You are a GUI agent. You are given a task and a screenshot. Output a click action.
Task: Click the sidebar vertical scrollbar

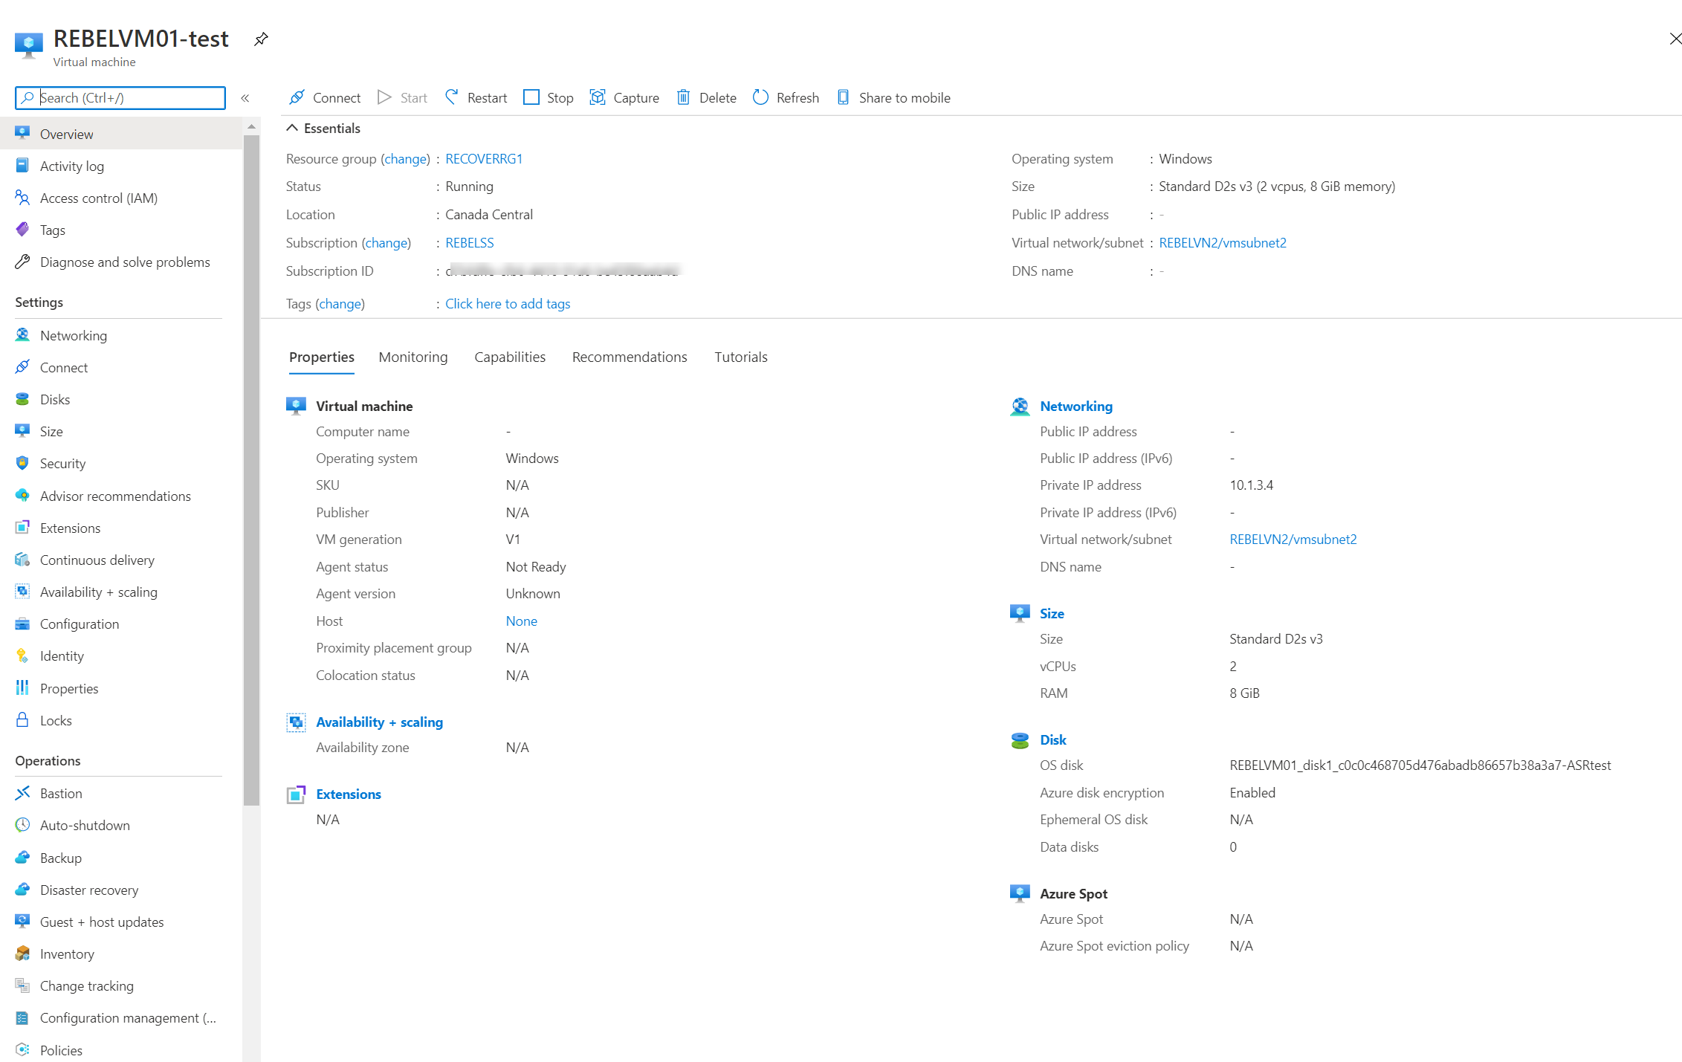[x=251, y=470]
